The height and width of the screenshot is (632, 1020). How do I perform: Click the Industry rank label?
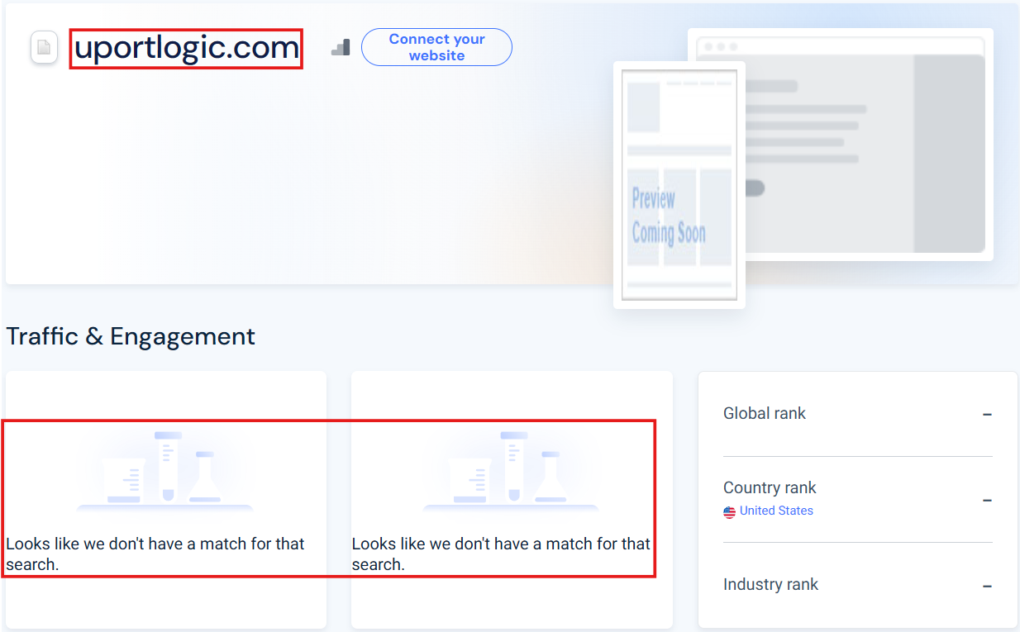[x=770, y=584]
